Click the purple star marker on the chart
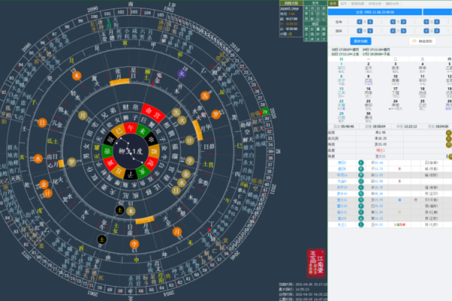Viewport: 452px width, 301px height. 181,73
